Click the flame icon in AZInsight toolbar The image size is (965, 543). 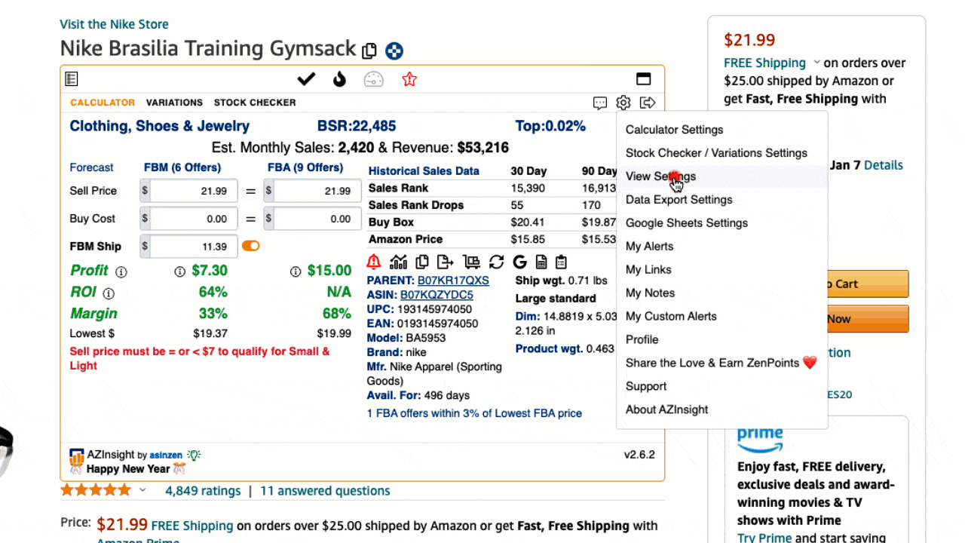tap(339, 79)
